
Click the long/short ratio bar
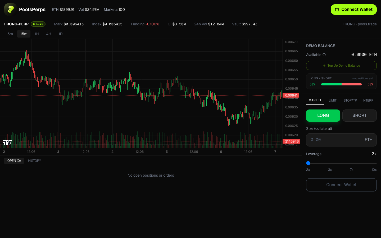(x=341, y=84)
